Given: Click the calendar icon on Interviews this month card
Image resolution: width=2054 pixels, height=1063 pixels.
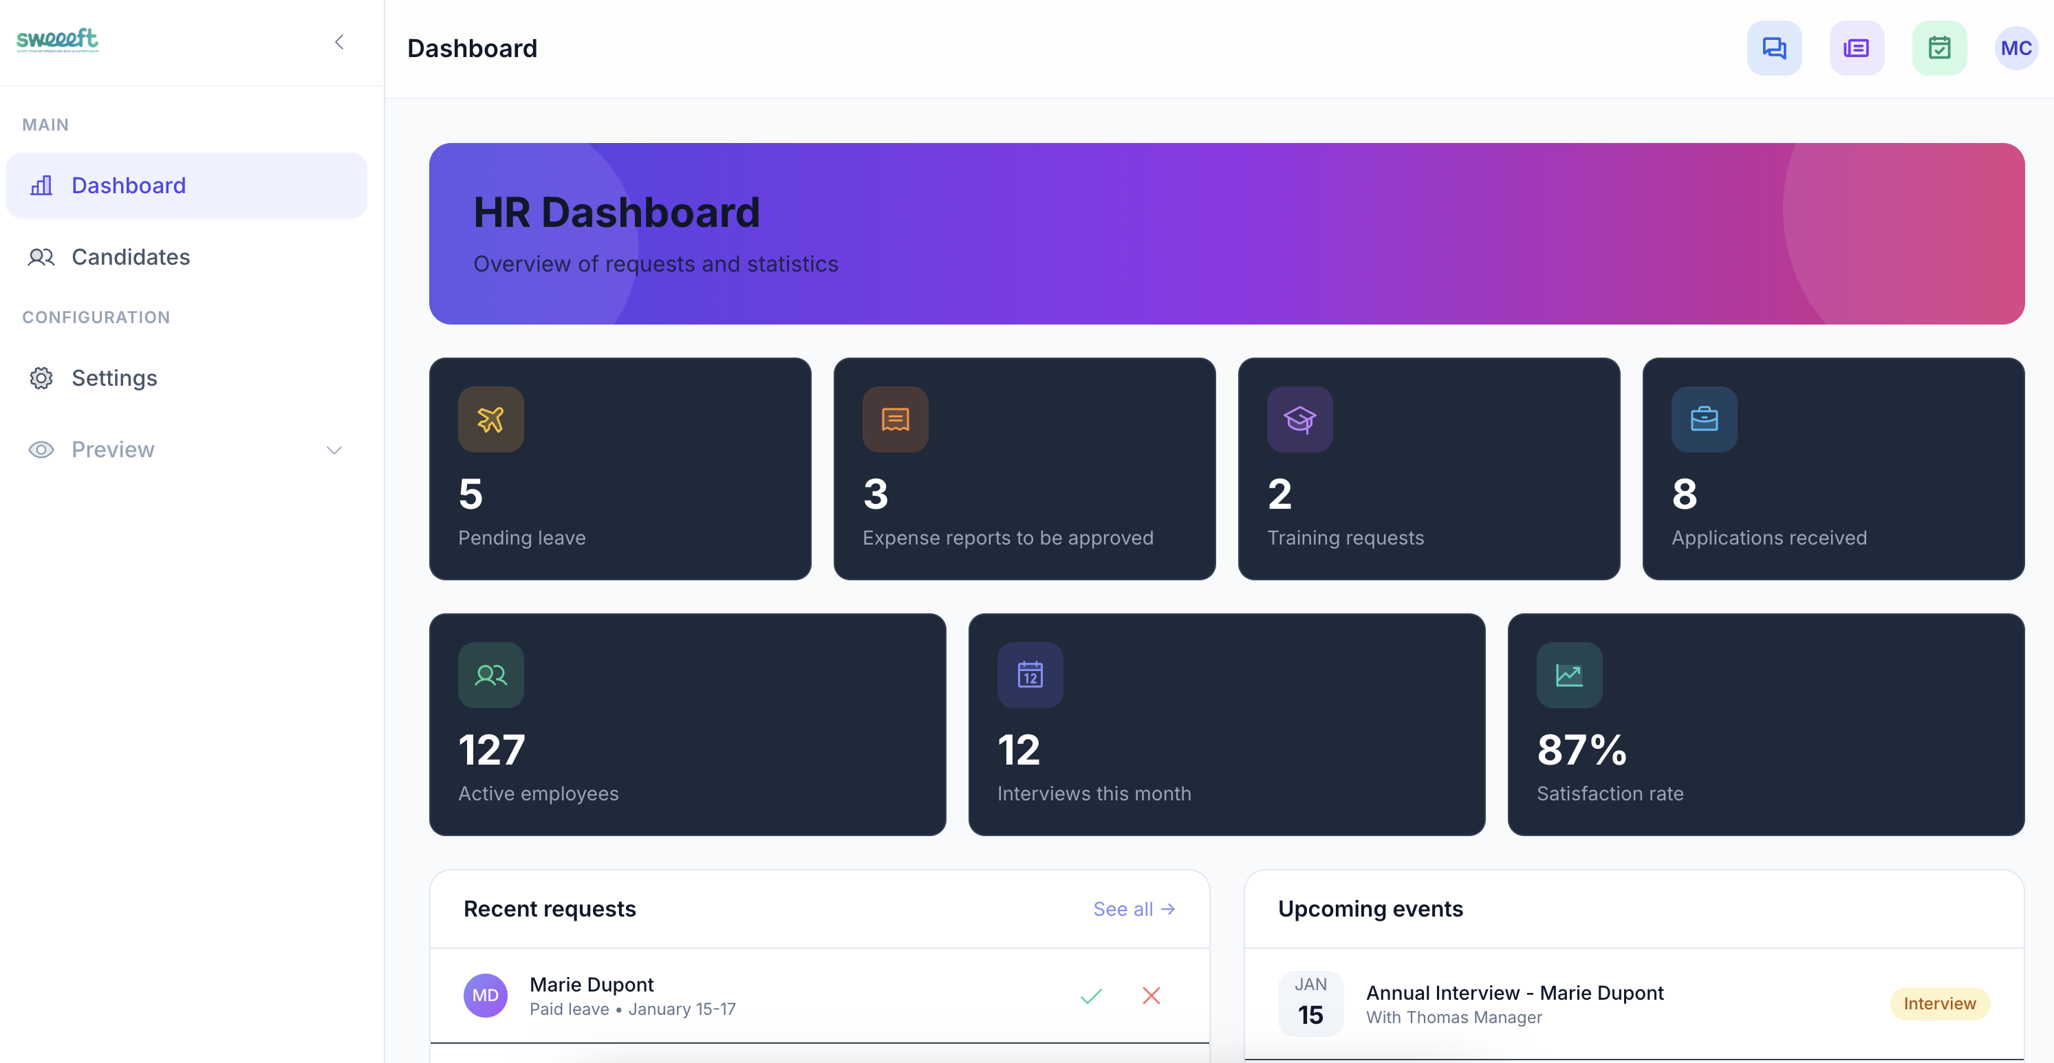Looking at the screenshot, I should pyautogui.click(x=1029, y=675).
